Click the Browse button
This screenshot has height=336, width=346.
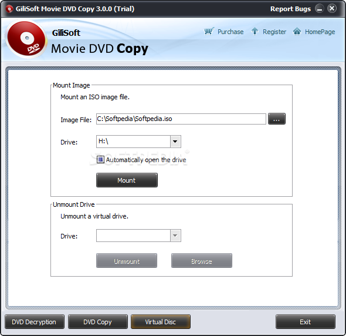[202, 261]
